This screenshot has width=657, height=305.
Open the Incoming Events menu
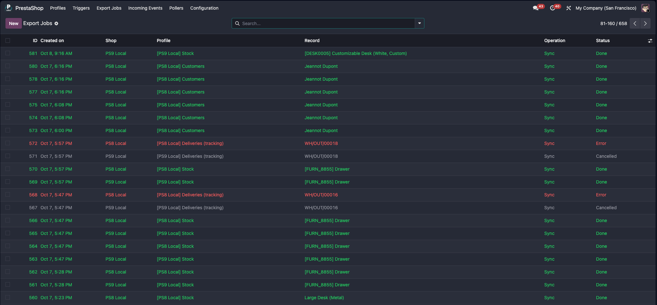tap(145, 8)
